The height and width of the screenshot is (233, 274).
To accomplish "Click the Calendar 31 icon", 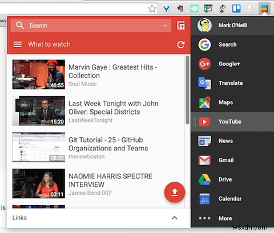I will [x=204, y=199].
